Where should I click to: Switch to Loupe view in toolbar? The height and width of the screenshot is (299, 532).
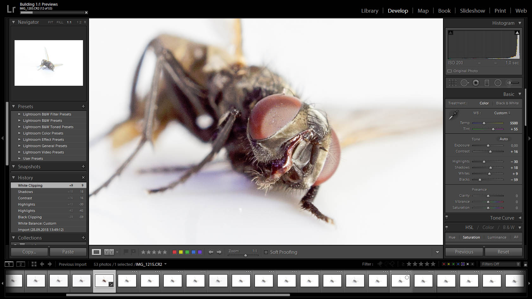[97, 252]
